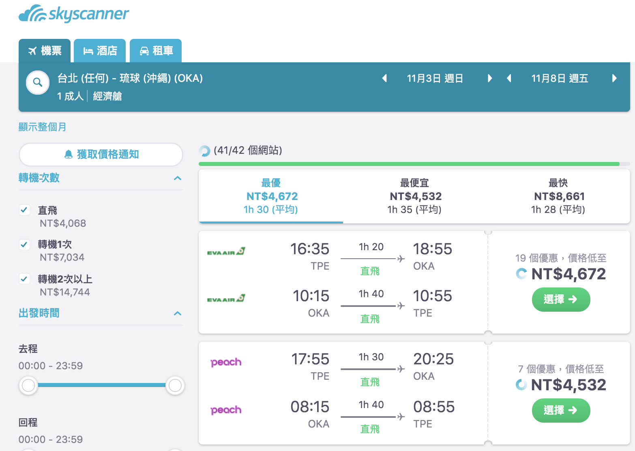Screen dimensions: 635x451
Task: Click Peach logo on 17:55 flight
Action: coord(226,362)
